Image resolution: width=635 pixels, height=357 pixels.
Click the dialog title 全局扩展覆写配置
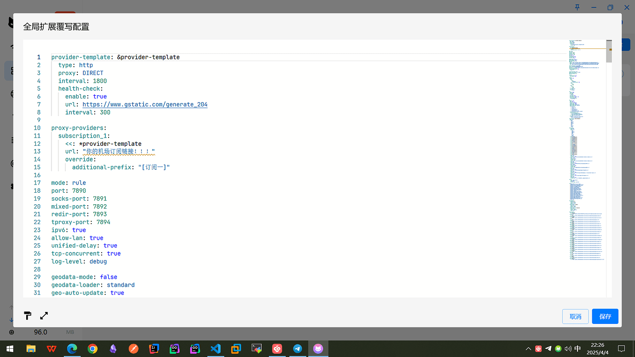56,27
